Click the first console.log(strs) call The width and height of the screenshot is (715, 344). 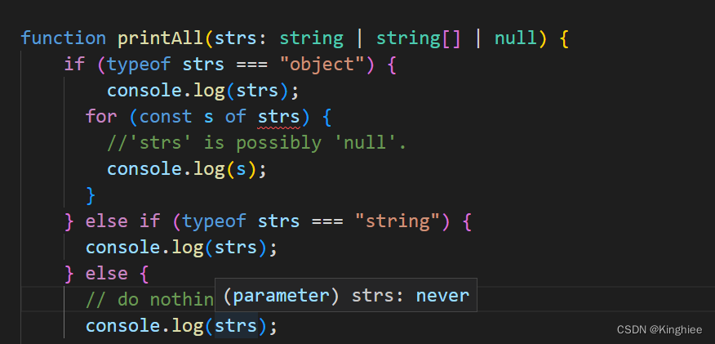(203, 91)
